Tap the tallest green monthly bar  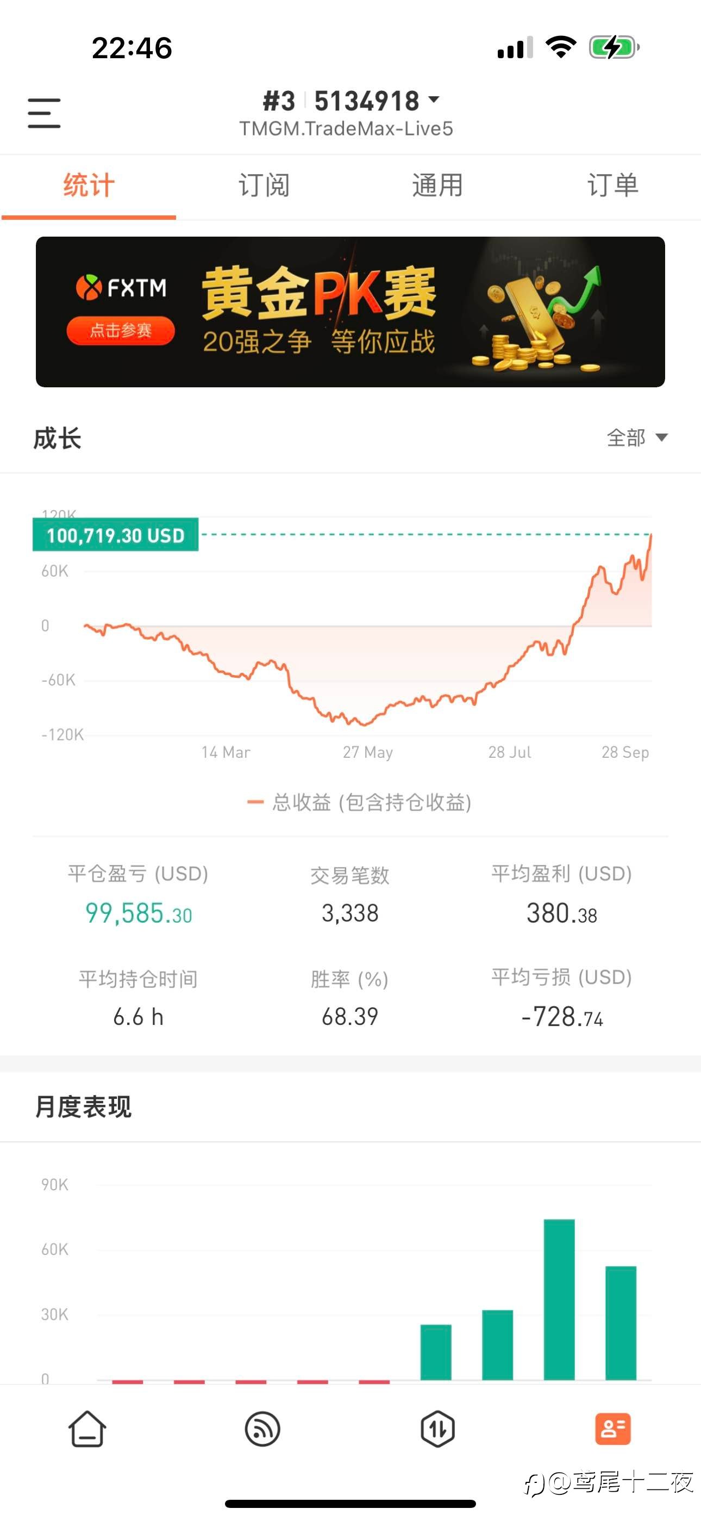(559, 1299)
